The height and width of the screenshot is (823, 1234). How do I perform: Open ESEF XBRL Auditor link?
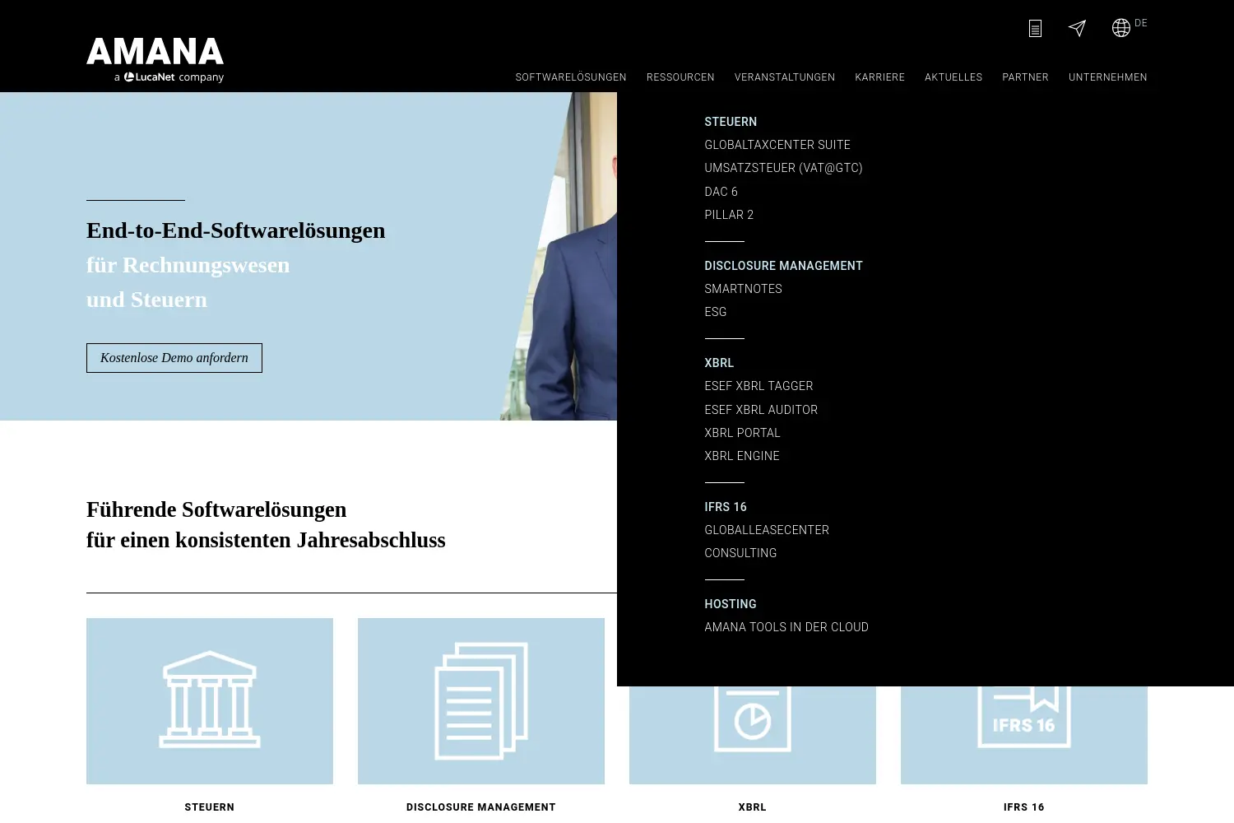(x=761, y=410)
